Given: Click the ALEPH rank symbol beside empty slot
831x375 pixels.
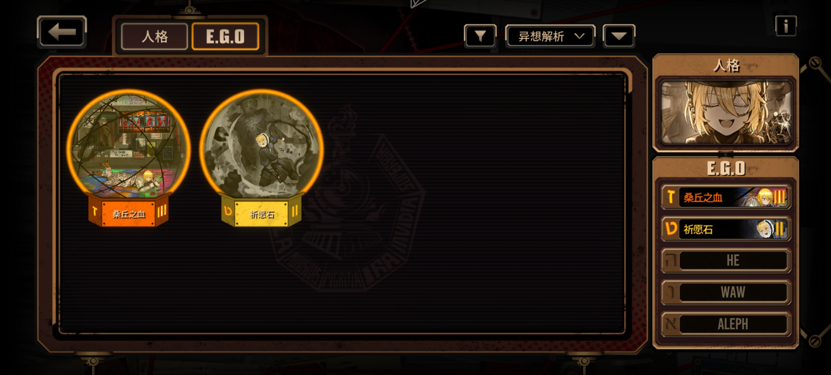Looking at the screenshot, I should pos(671,324).
